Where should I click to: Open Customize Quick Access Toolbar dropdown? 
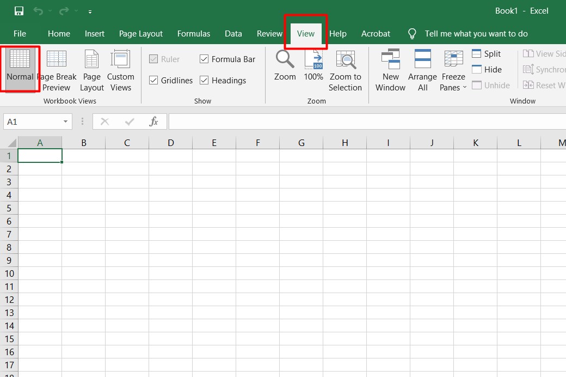90,11
